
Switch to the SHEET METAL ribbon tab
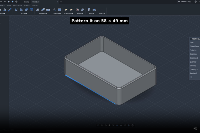(x=17, y=5)
